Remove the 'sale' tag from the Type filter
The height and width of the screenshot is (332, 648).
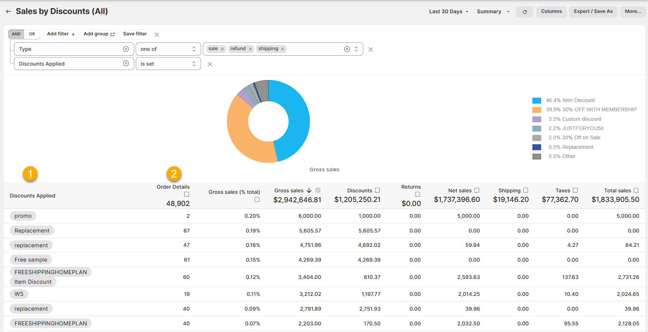[222, 49]
